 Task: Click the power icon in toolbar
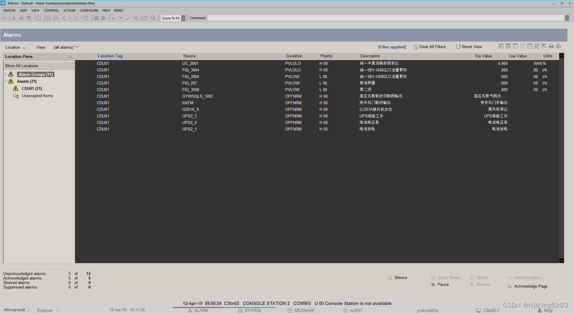(146, 18)
